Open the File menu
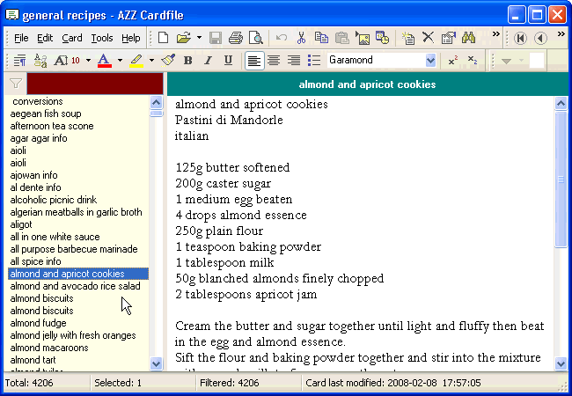The image size is (572, 396). coord(21,38)
